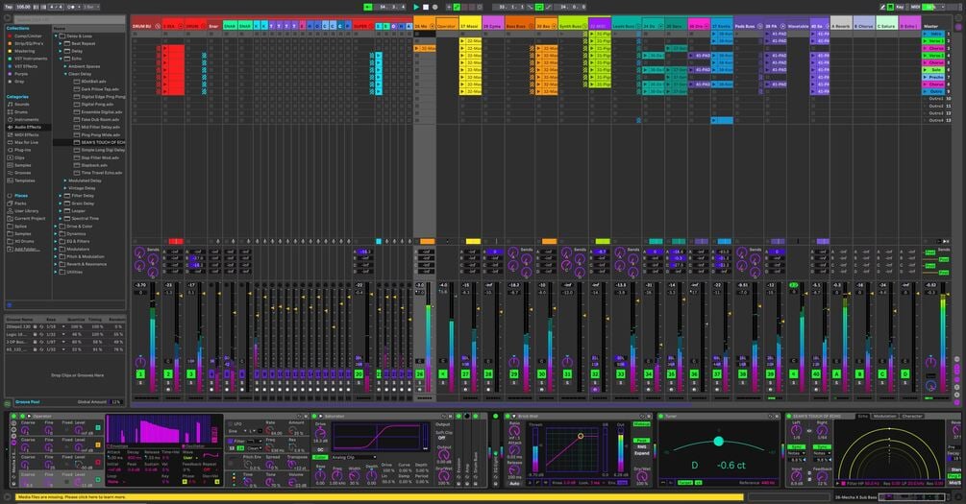The image size is (966, 504).
Task: Select the yellow Mastering collection
Action: click(x=25, y=51)
